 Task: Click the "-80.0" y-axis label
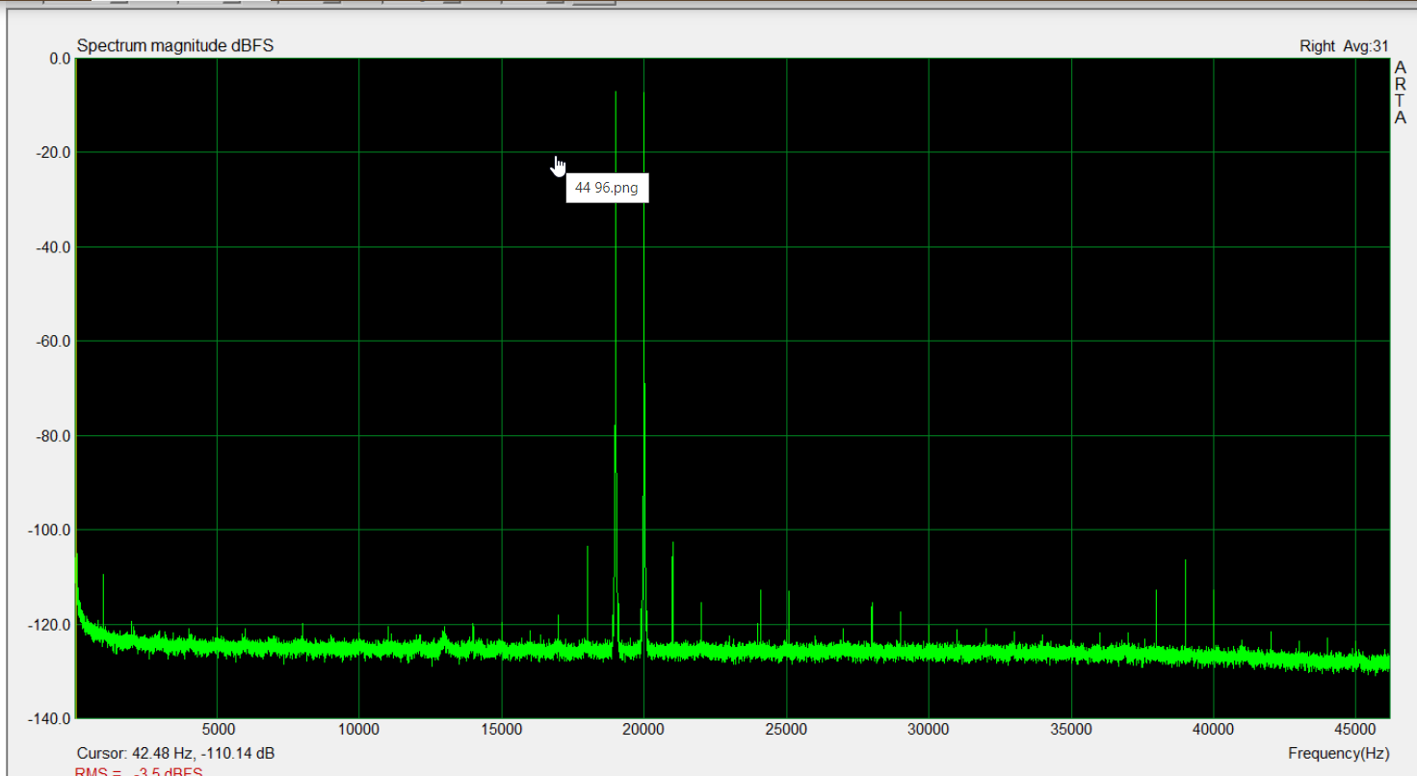[53, 435]
